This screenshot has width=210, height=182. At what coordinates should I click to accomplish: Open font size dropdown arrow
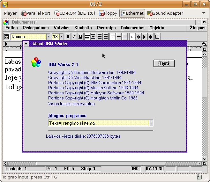pyautogui.click(x=62, y=37)
